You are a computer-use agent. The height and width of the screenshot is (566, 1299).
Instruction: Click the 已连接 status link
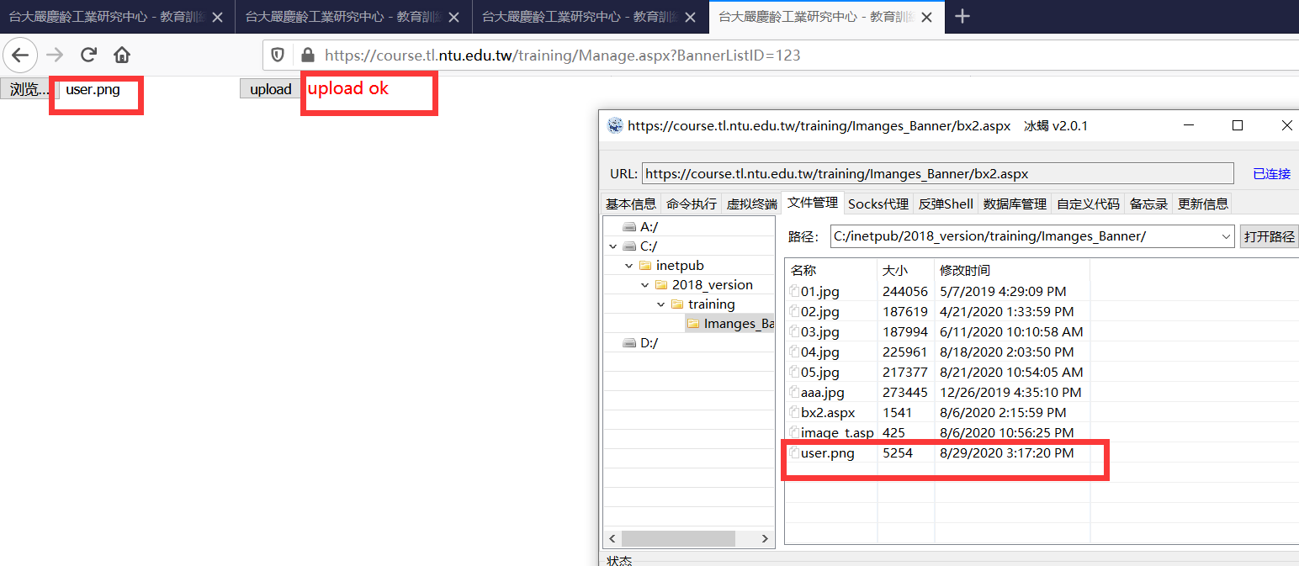(x=1271, y=173)
